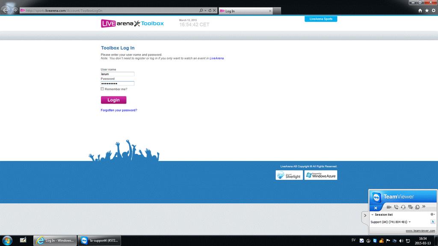Click the Windows Azure badge
Viewport: 438px width, 246px height.
(x=321, y=175)
